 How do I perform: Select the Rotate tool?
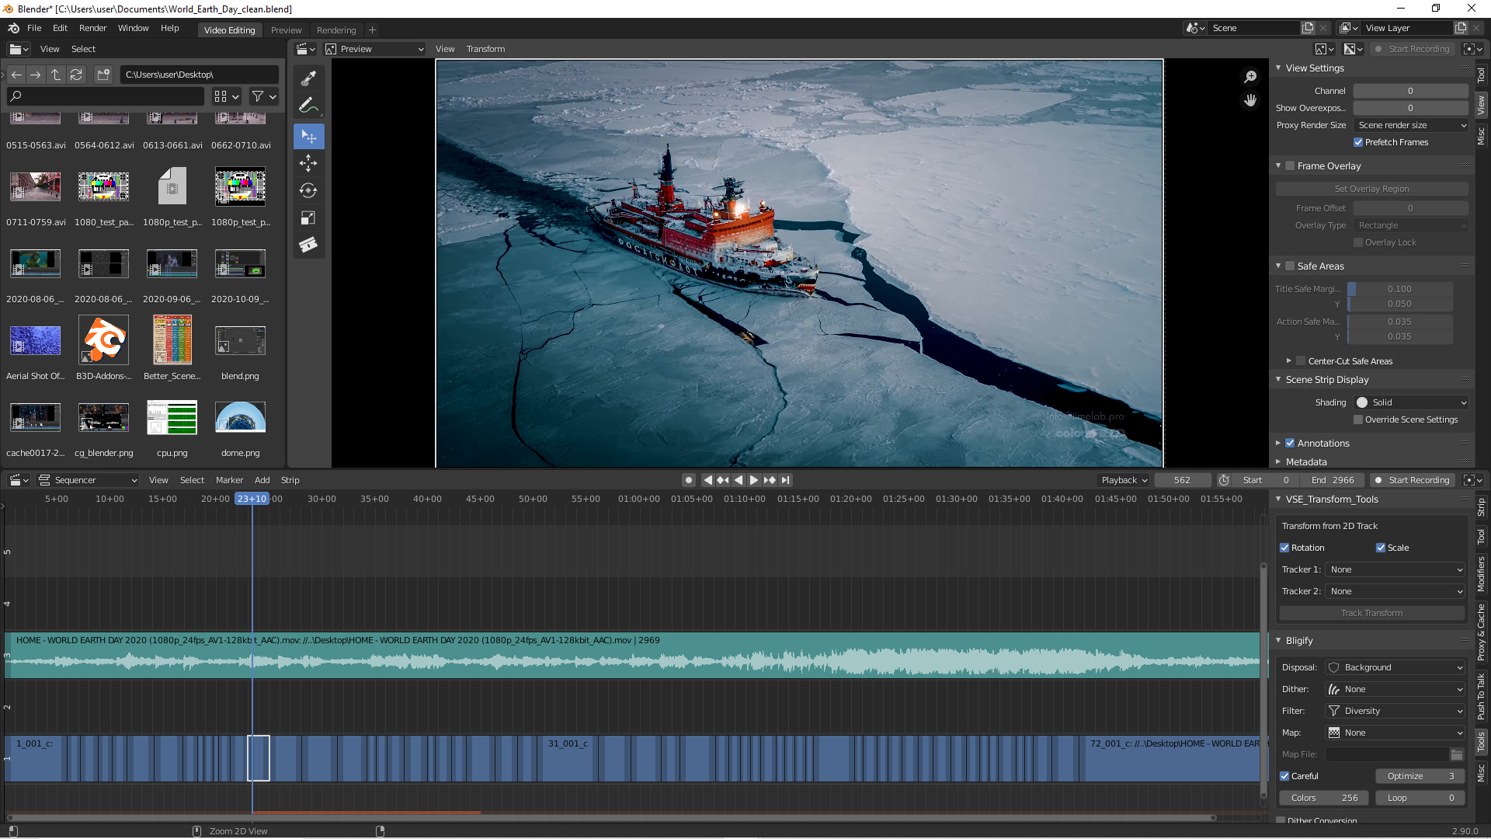tap(308, 190)
